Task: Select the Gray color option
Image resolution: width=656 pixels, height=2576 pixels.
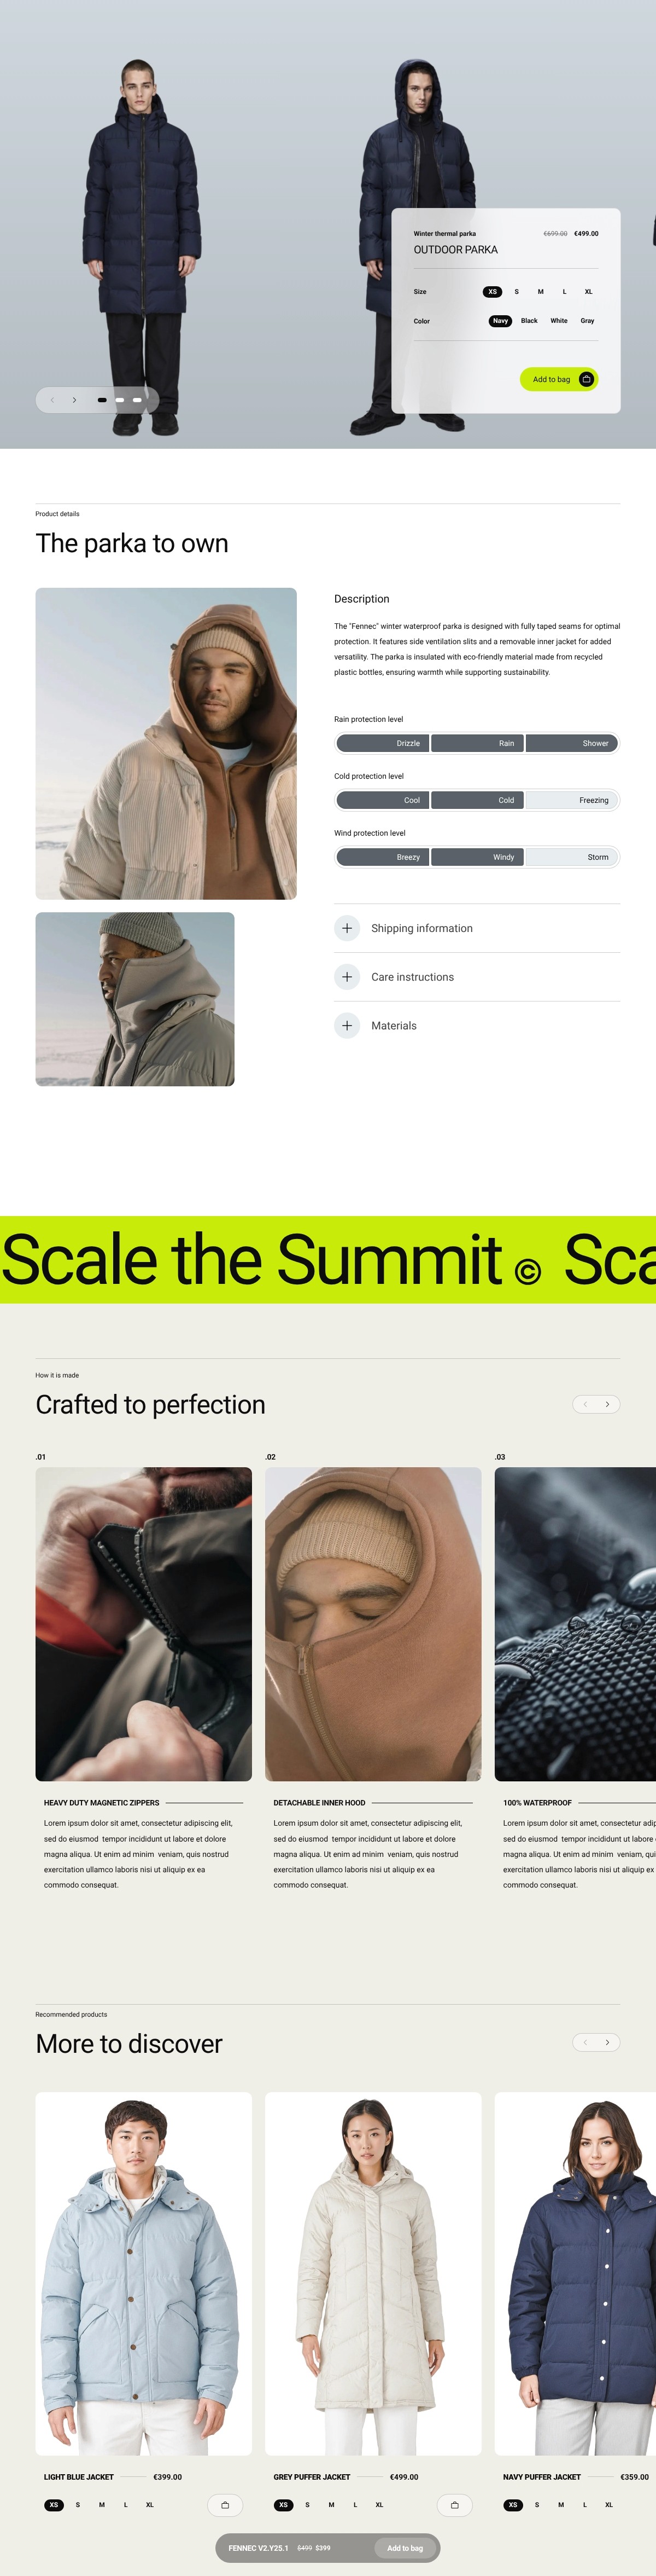Action: [587, 321]
